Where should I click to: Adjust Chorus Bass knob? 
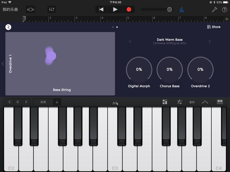click(170, 69)
